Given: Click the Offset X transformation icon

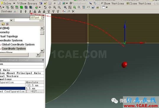Looking at the screenshot, I should (21, 11).
